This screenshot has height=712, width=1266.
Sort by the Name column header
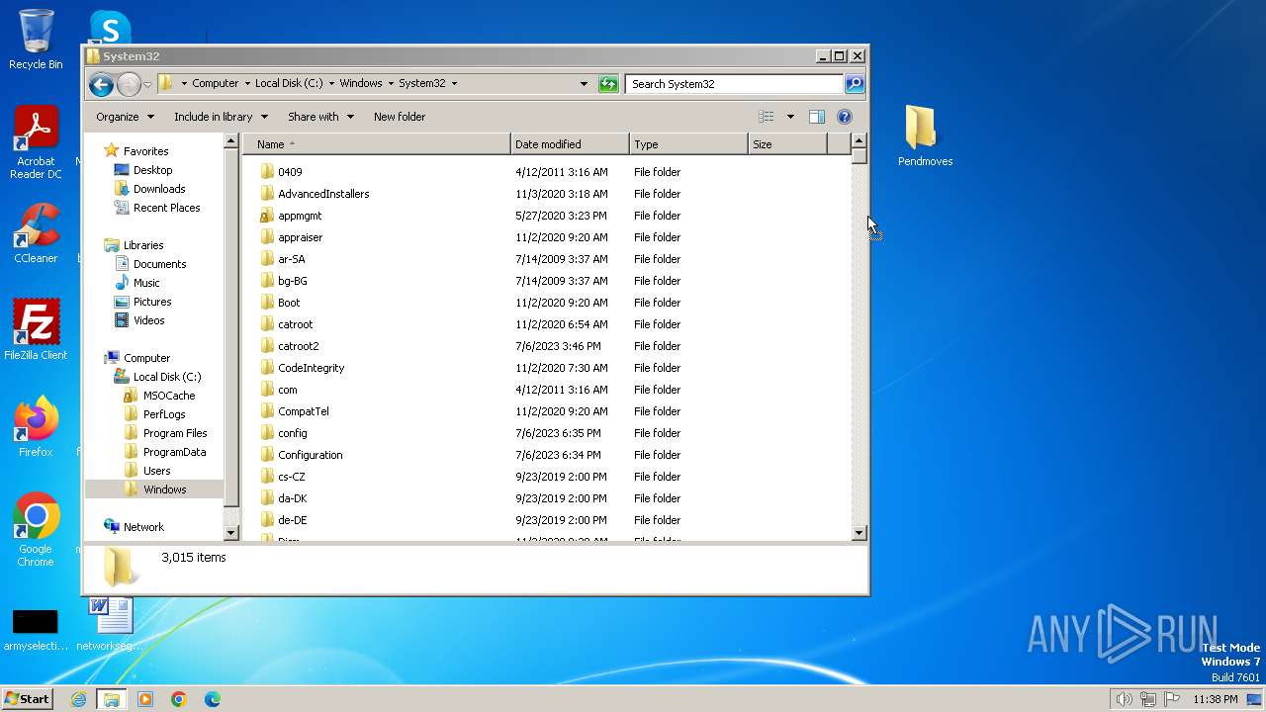(377, 144)
